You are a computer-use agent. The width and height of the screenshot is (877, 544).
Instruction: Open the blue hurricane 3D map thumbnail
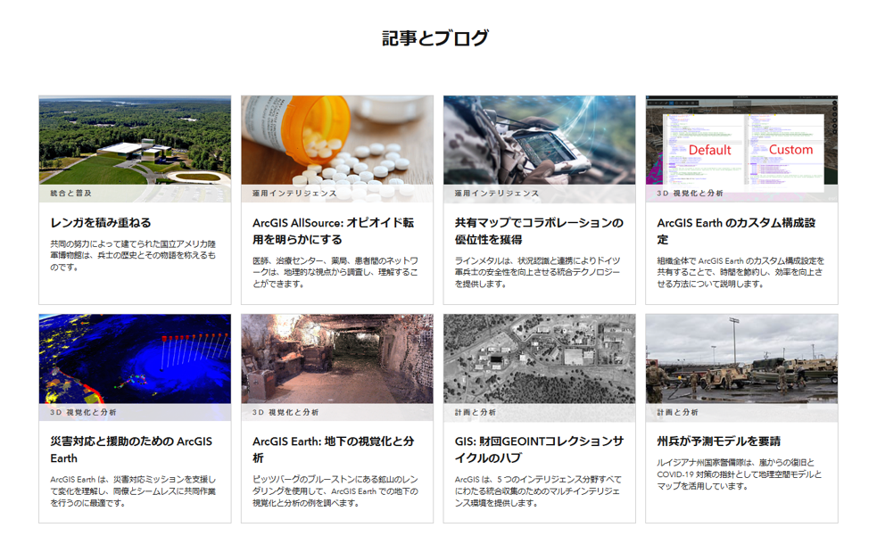tap(135, 359)
